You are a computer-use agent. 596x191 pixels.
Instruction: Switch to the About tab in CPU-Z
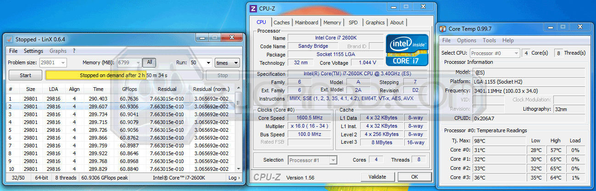click(x=397, y=22)
